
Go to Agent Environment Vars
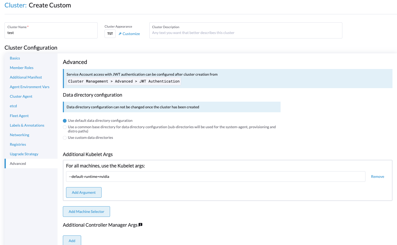(29, 87)
